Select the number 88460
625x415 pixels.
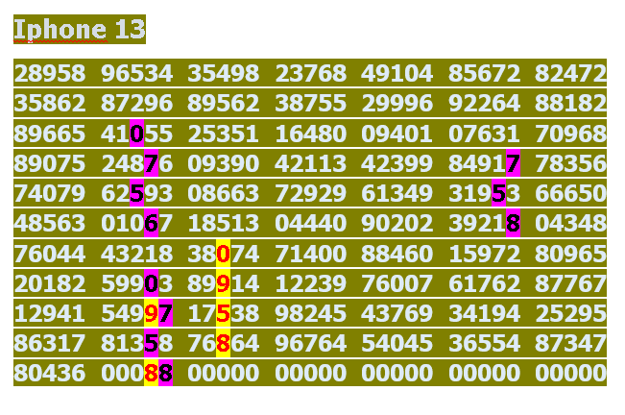click(397, 254)
